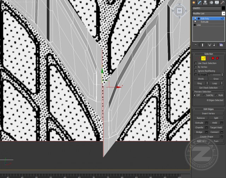Collapse the Selection rollout

click(209, 54)
